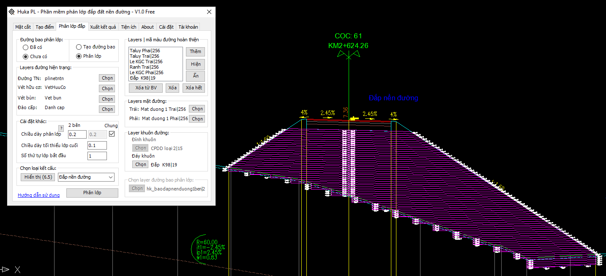Click the "Hiển thị (6.5)" button
The image size is (606, 276).
click(38, 177)
